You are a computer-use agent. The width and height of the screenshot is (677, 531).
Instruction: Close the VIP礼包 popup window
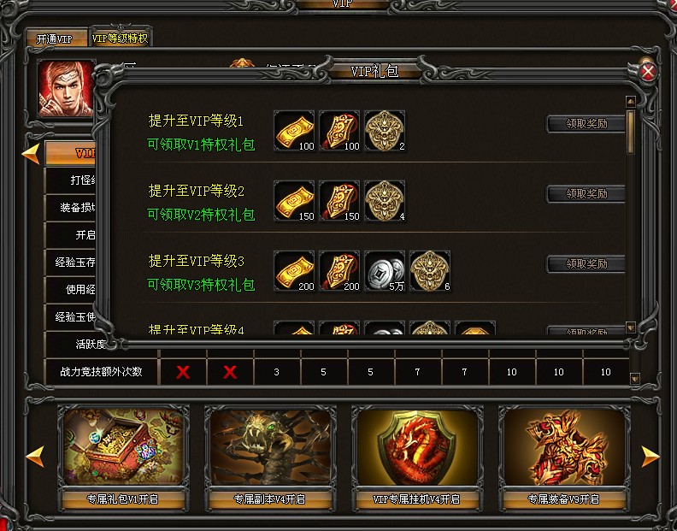pyautogui.click(x=648, y=72)
